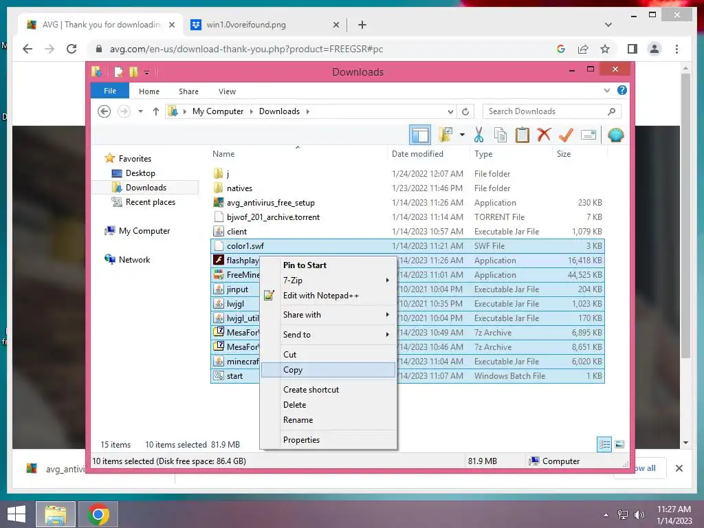Toggle the navigation pane toolbar button
The width and height of the screenshot is (704, 528).
[420, 135]
